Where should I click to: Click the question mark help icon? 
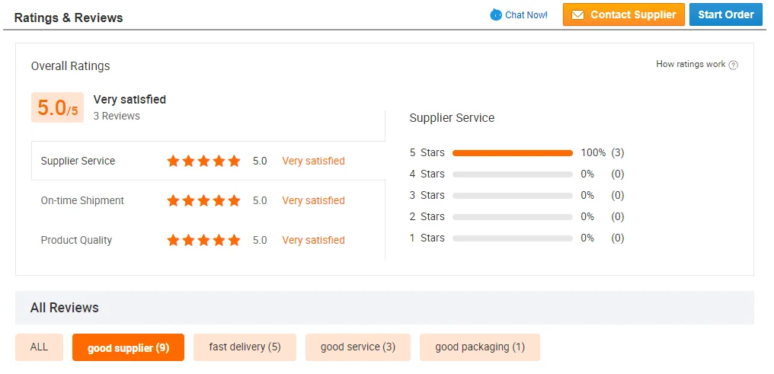tap(734, 65)
